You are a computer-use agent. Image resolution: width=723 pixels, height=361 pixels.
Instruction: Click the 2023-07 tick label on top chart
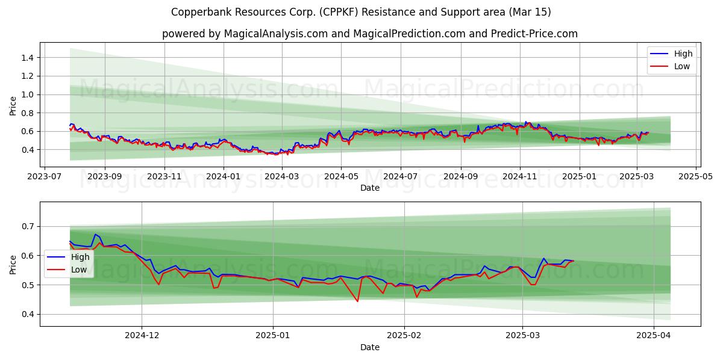coord(45,177)
